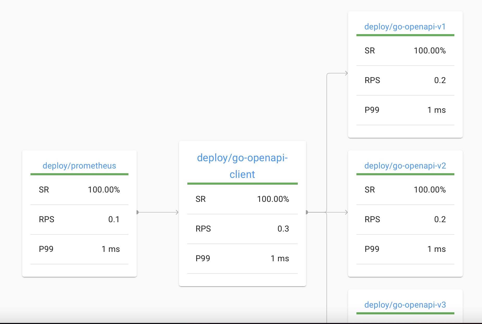This screenshot has width=482, height=324.
Task: Click RPS 0.3 value in go-openapi-client card
Action: pyautogui.click(x=283, y=229)
